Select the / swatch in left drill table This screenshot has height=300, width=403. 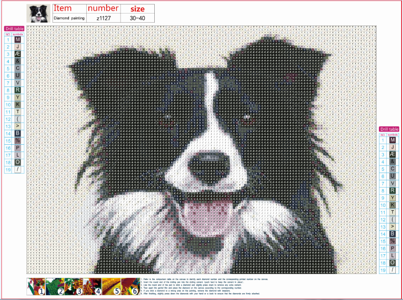pos(17,169)
